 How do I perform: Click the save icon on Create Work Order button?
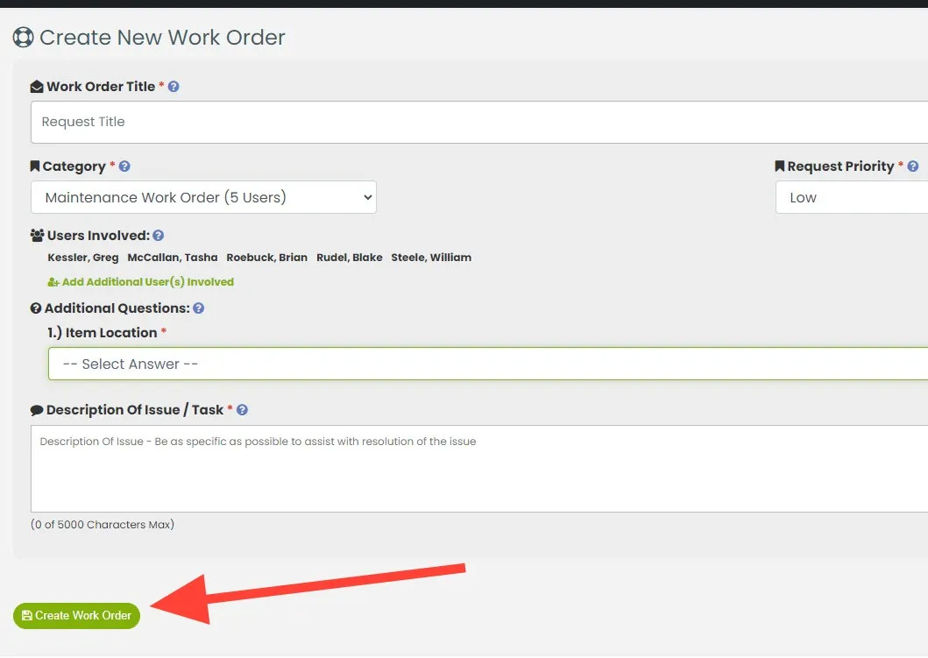26,615
